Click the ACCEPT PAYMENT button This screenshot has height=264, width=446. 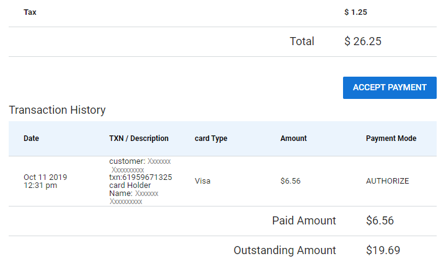point(390,88)
